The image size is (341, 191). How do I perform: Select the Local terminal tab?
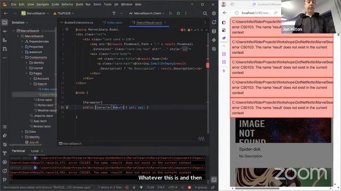[35, 151]
